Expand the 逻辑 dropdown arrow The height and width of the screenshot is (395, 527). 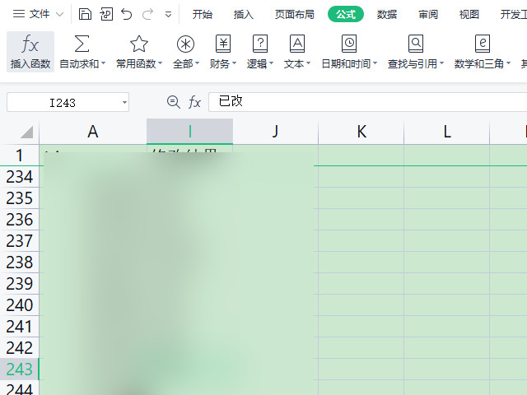click(271, 63)
